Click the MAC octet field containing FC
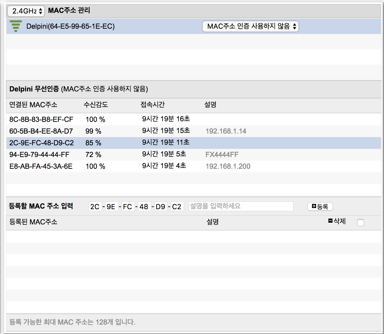This screenshot has height=334, width=384. pos(128,207)
